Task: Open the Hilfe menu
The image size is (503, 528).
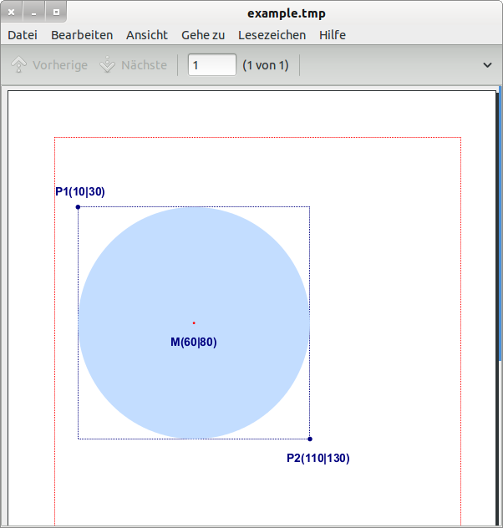Action: click(332, 35)
